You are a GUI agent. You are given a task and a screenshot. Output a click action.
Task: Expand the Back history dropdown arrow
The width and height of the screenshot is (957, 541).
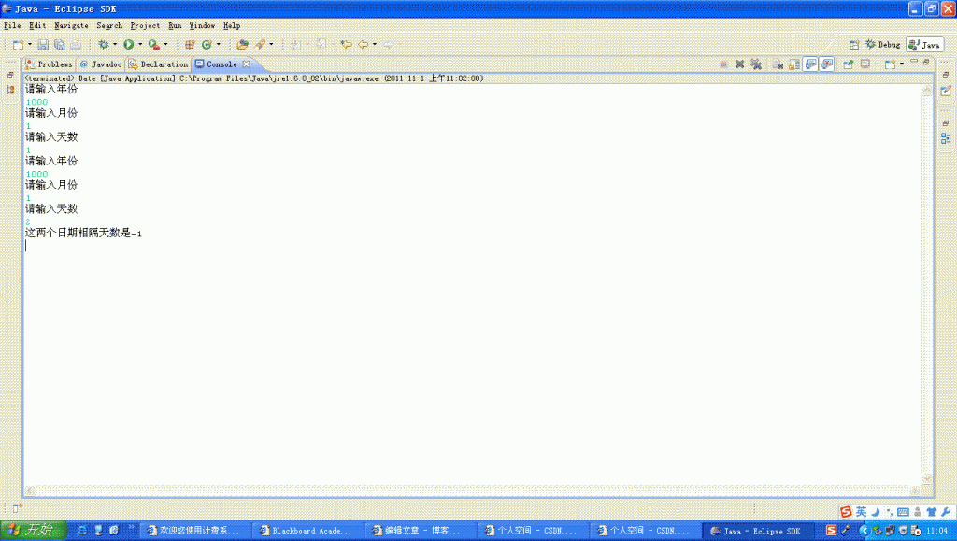click(374, 45)
